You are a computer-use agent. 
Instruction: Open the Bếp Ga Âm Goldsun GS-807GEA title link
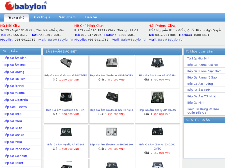(x=66, y=76)
